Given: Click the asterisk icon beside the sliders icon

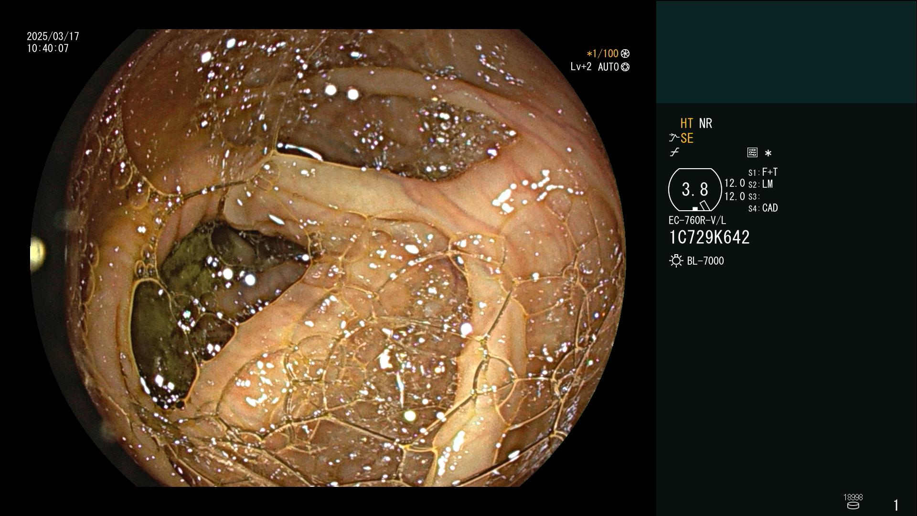Looking at the screenshot, I should point(768,153).
